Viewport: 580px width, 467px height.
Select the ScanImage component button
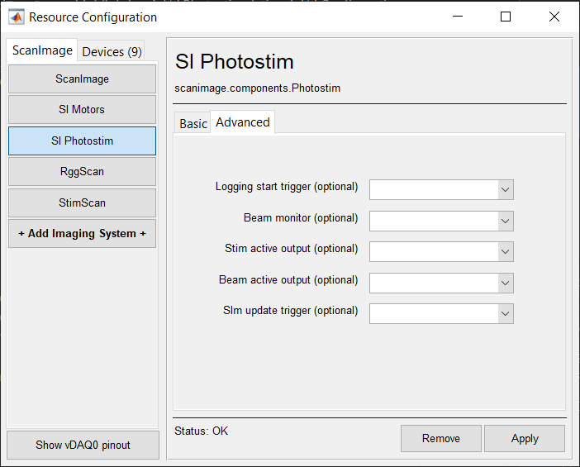pos(82,79)
